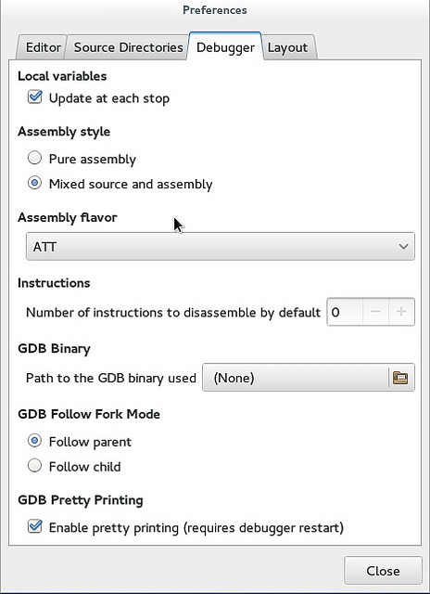
Task: Click the minus icon for instruction count
Action: pos(375,312)
